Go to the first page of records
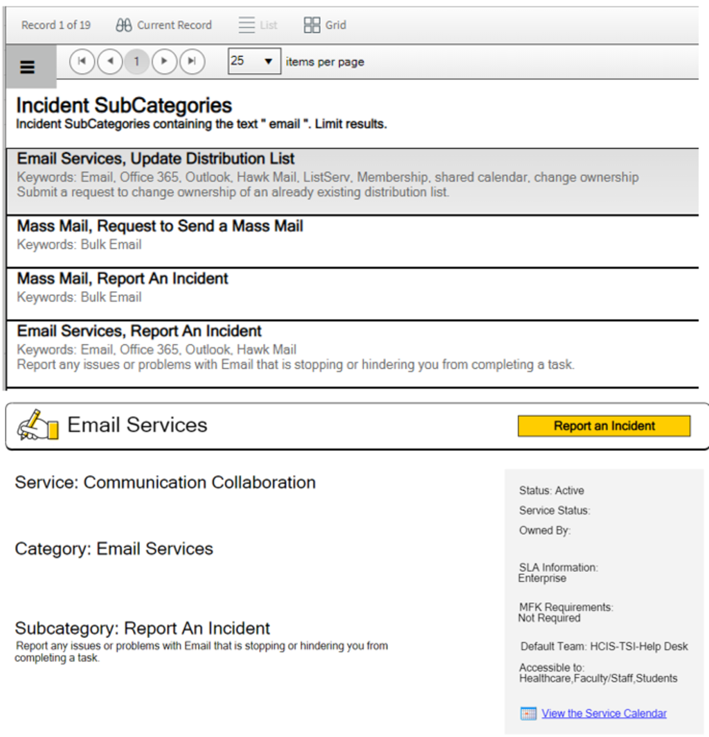The width and height of the screenshot is (709, 737). point(82,62)
